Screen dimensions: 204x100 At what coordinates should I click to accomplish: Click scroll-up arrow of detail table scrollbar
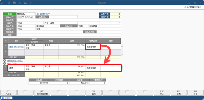pyautogui.click(x=122, y=45)
